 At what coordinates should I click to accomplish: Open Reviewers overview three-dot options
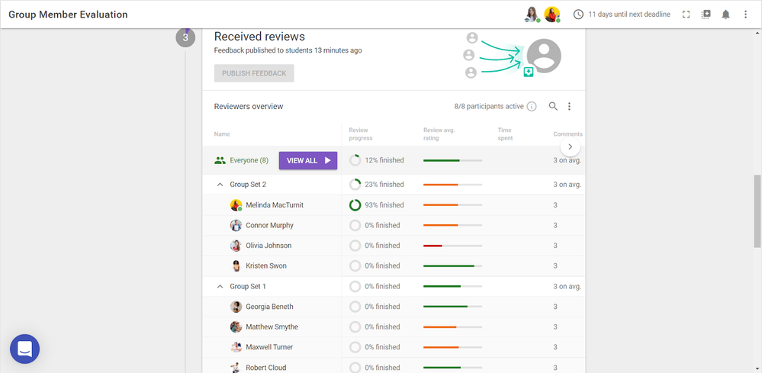[x=569, y=107]
